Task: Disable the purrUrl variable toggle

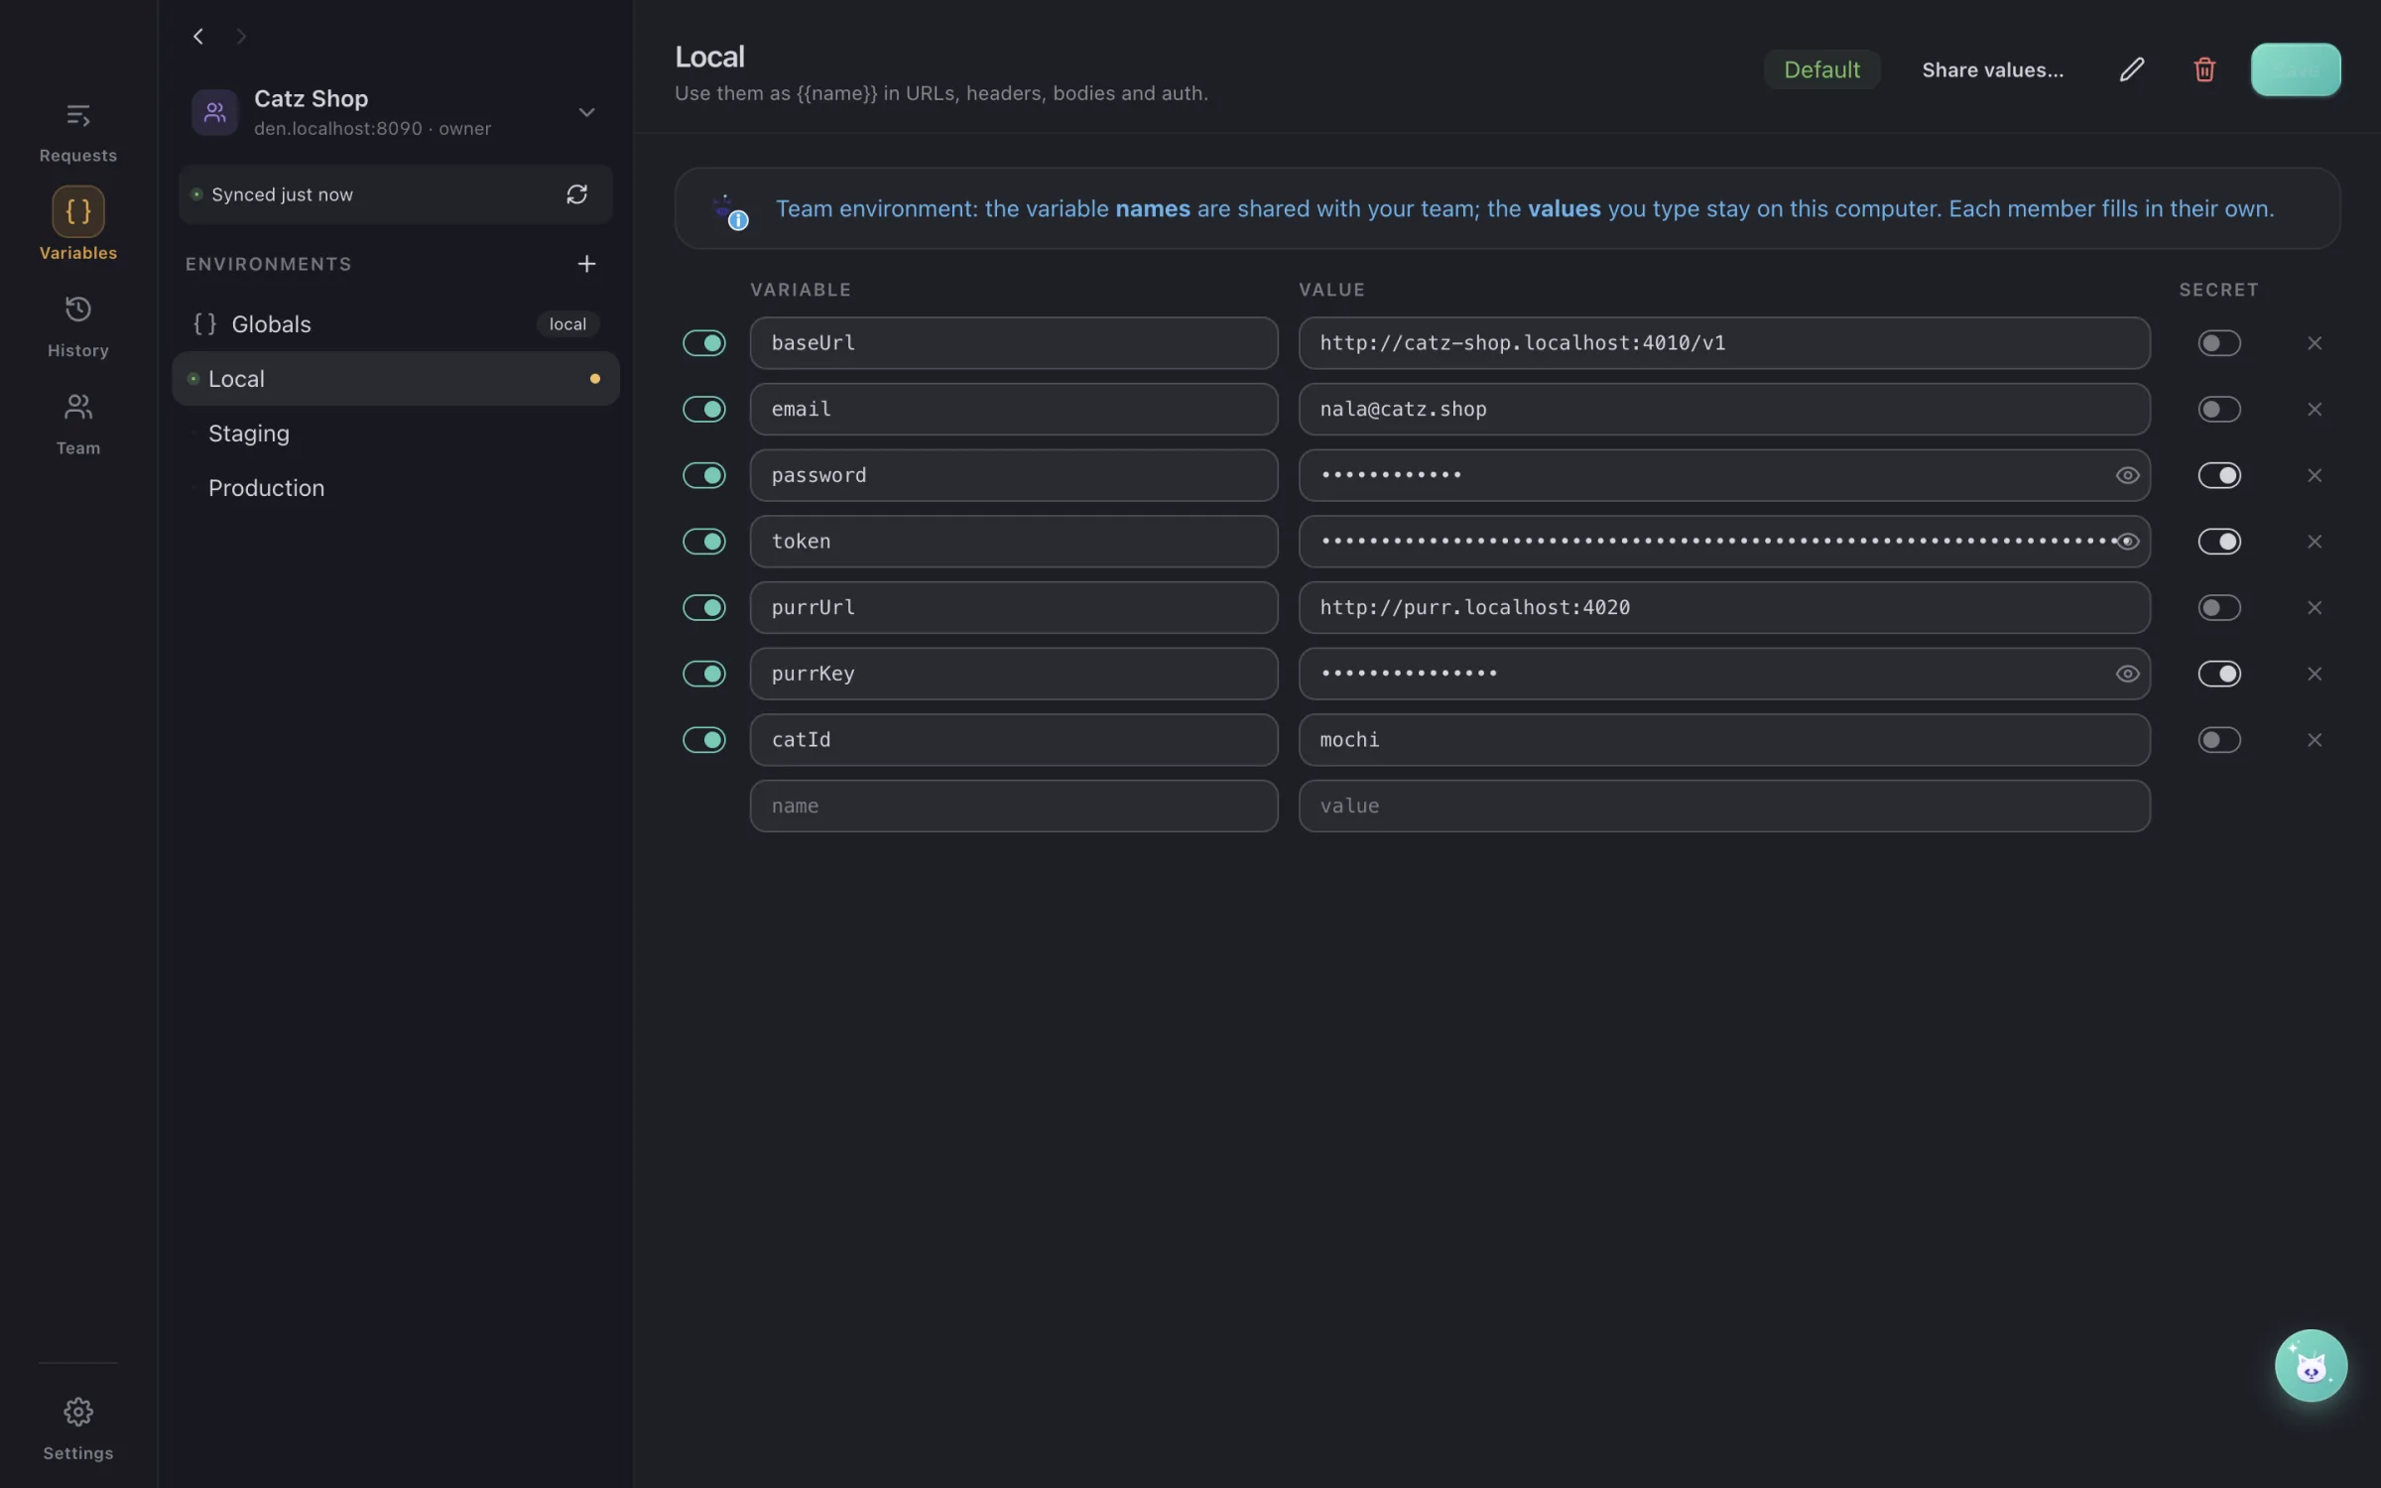Action: tap(704, 608)
